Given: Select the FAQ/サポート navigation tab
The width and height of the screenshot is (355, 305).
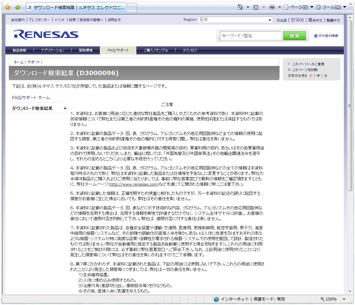Looking at the screenshot, I should [x=118, y=50].
